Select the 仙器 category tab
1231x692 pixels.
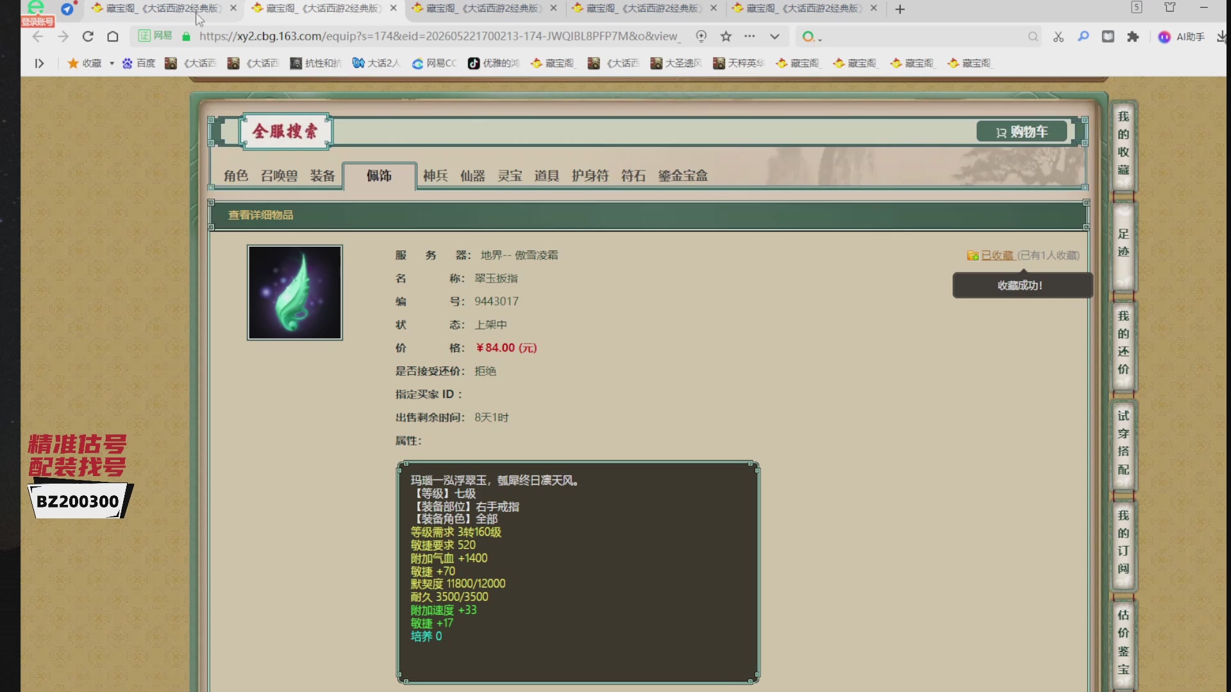(x=473, y=176)
